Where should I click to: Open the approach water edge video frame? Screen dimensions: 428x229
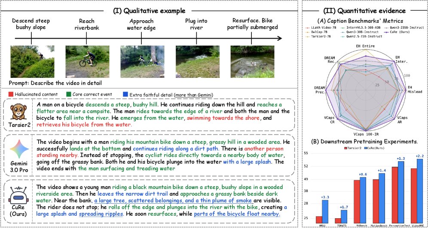pyautogui.click(x=142, y=62)
